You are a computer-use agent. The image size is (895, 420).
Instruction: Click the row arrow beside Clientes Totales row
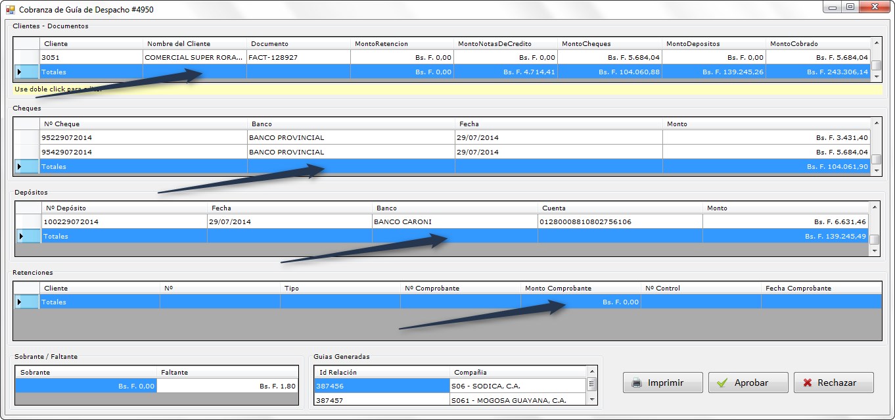pos(19,72)
